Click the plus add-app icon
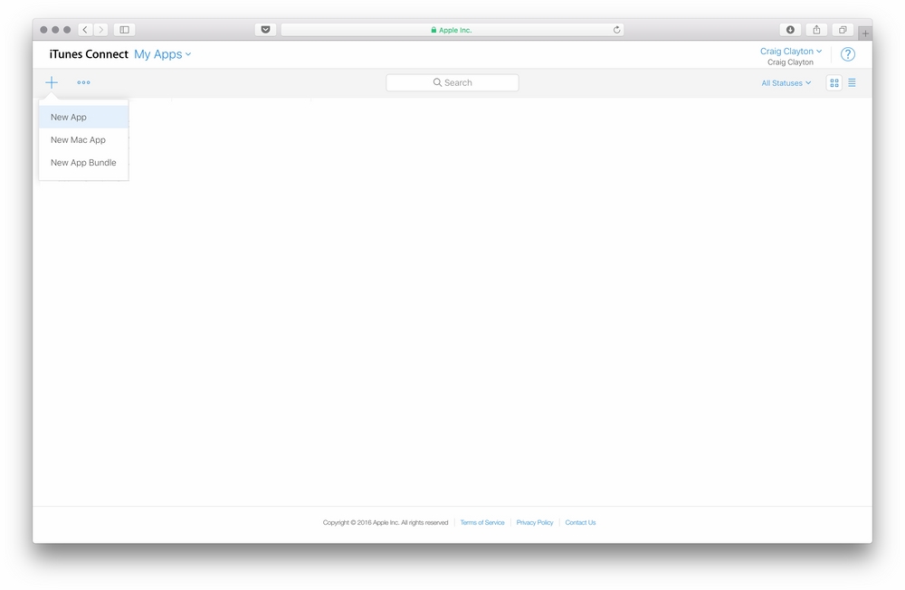Image resolution: width=905 pixels, height=590 pixels. pyautogui.click(x=52, y=82)
